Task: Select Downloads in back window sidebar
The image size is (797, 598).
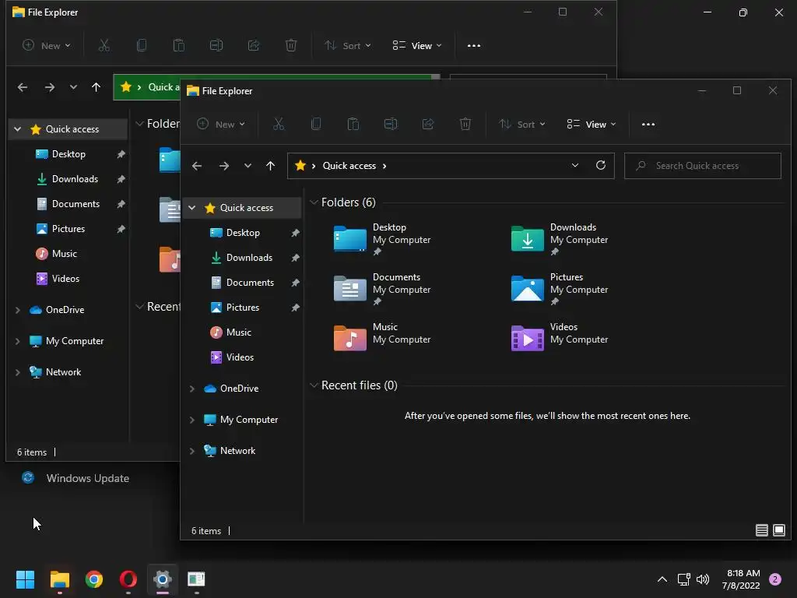Action: click(68, 179)
